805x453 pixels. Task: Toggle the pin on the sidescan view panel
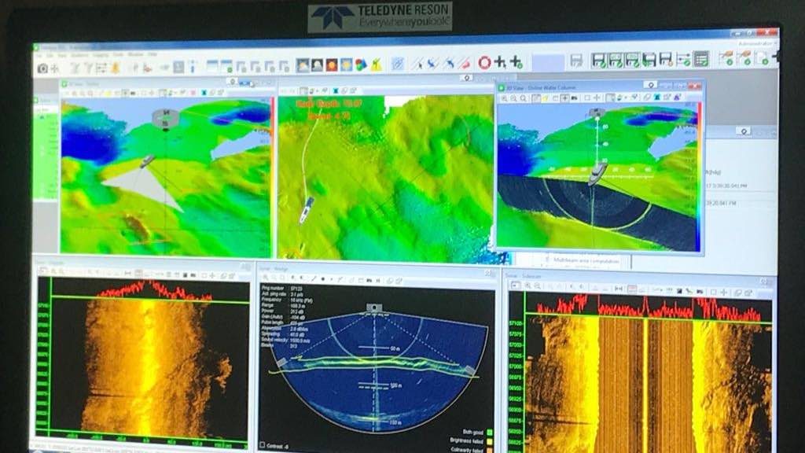(764, 282)
